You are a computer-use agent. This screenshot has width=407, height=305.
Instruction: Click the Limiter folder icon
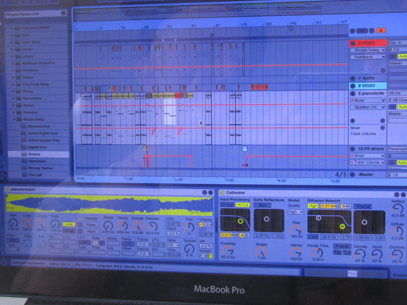point(18,49)
